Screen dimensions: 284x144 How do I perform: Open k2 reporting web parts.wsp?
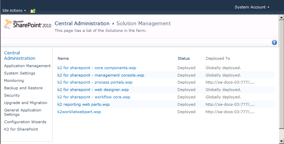[x=83, y=104]
